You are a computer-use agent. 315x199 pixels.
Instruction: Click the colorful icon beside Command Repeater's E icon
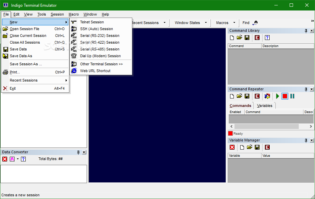coord(267,96)
